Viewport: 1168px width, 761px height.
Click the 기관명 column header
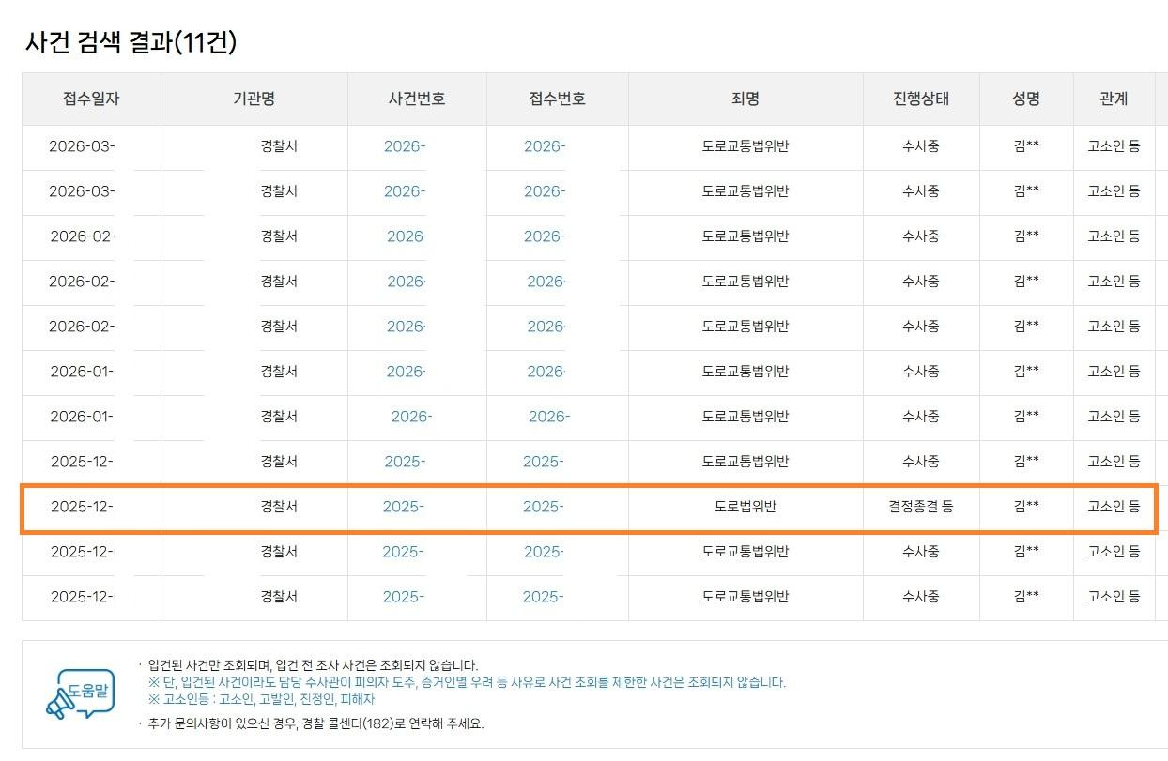pos(254,99)
